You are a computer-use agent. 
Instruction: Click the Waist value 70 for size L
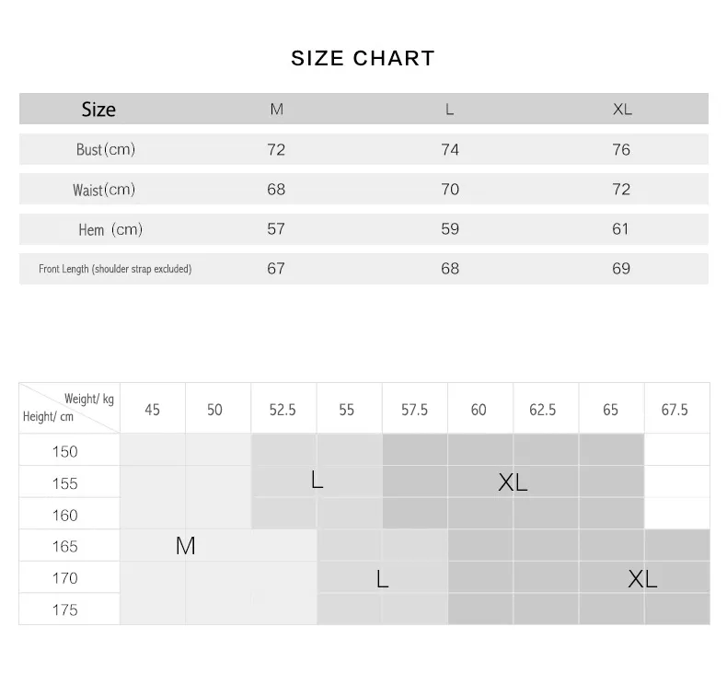click(450, 190)
